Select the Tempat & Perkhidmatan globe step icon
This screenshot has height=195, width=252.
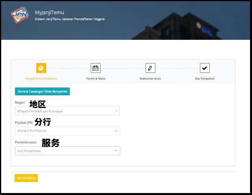[41, 68]
